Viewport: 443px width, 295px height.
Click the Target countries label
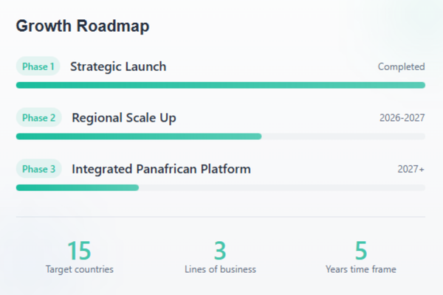[x=79, y=269]
